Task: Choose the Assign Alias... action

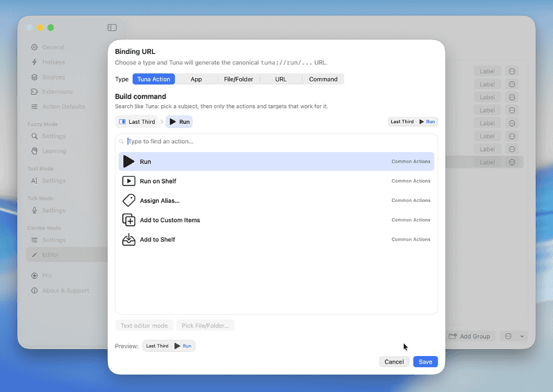Action: click(x=276, y=200)
